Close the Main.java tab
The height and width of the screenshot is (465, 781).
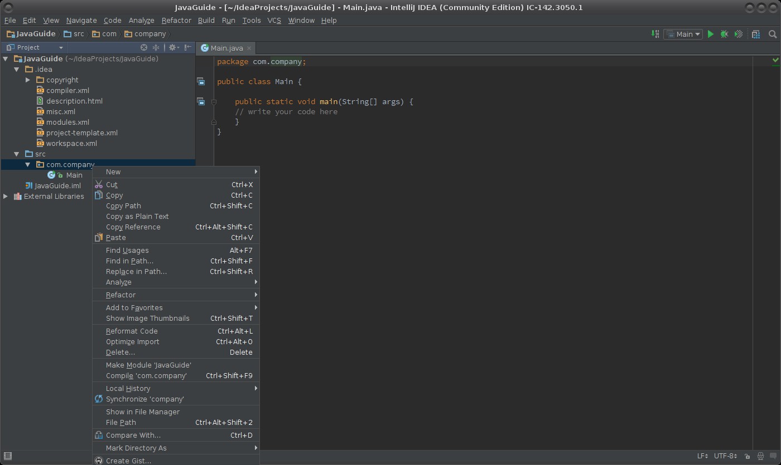(249, 48)
